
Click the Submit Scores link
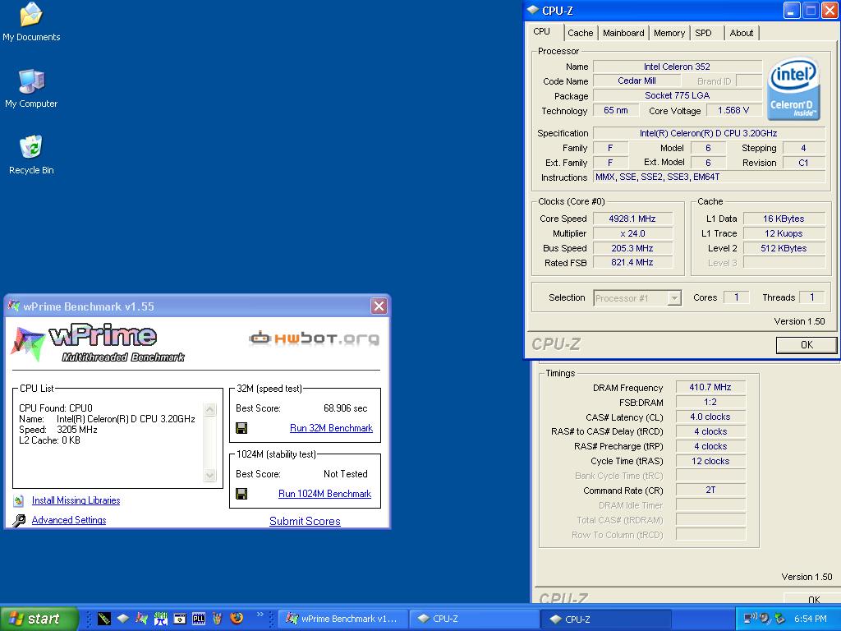pos(305,521)
